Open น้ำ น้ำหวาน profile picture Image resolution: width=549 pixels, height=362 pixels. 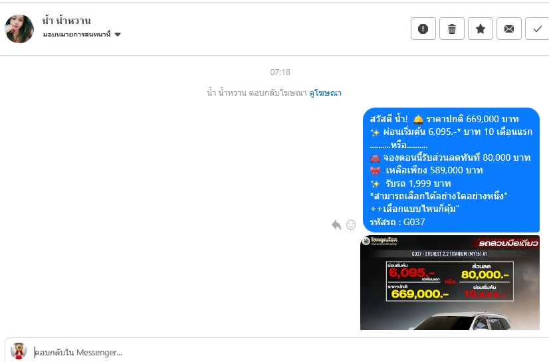pos(19,29)
